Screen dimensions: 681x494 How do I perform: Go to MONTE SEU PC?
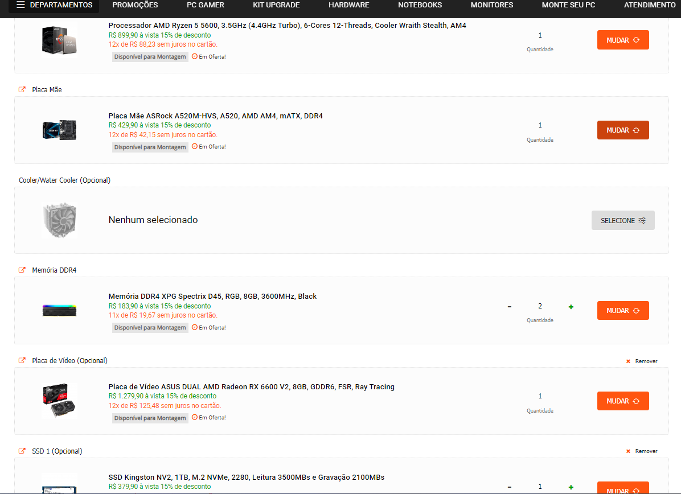point(568,5)
